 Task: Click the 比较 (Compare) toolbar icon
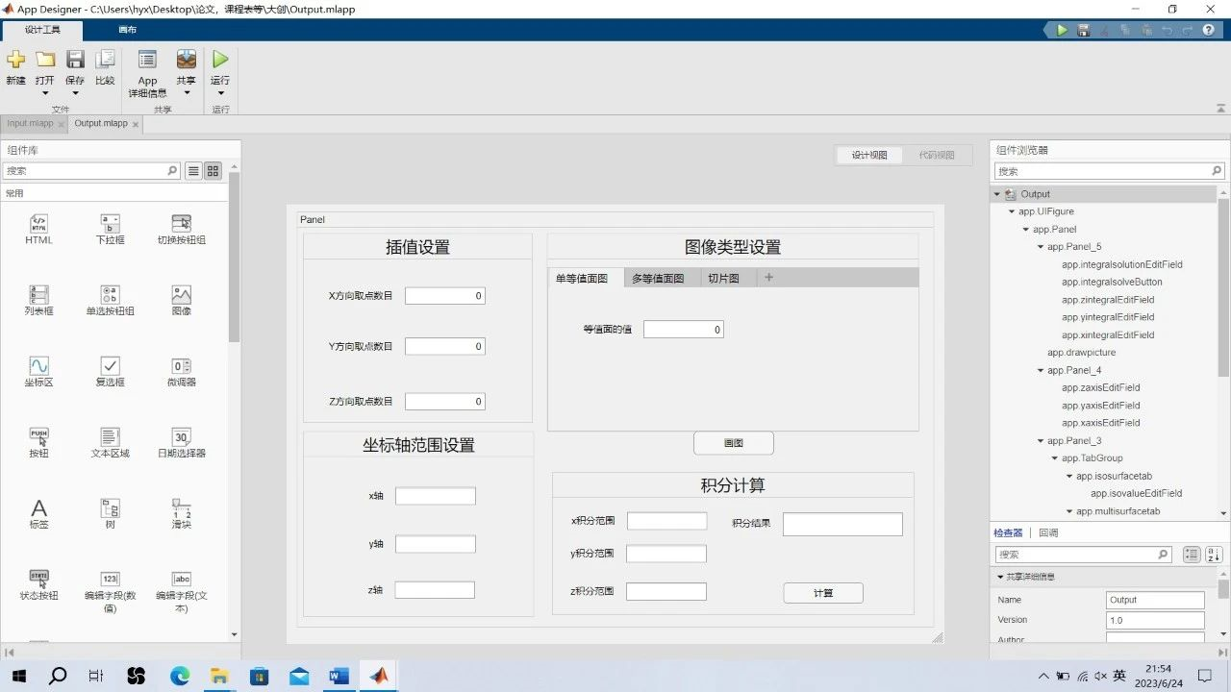pyautogui.click(x=105, y=61)
